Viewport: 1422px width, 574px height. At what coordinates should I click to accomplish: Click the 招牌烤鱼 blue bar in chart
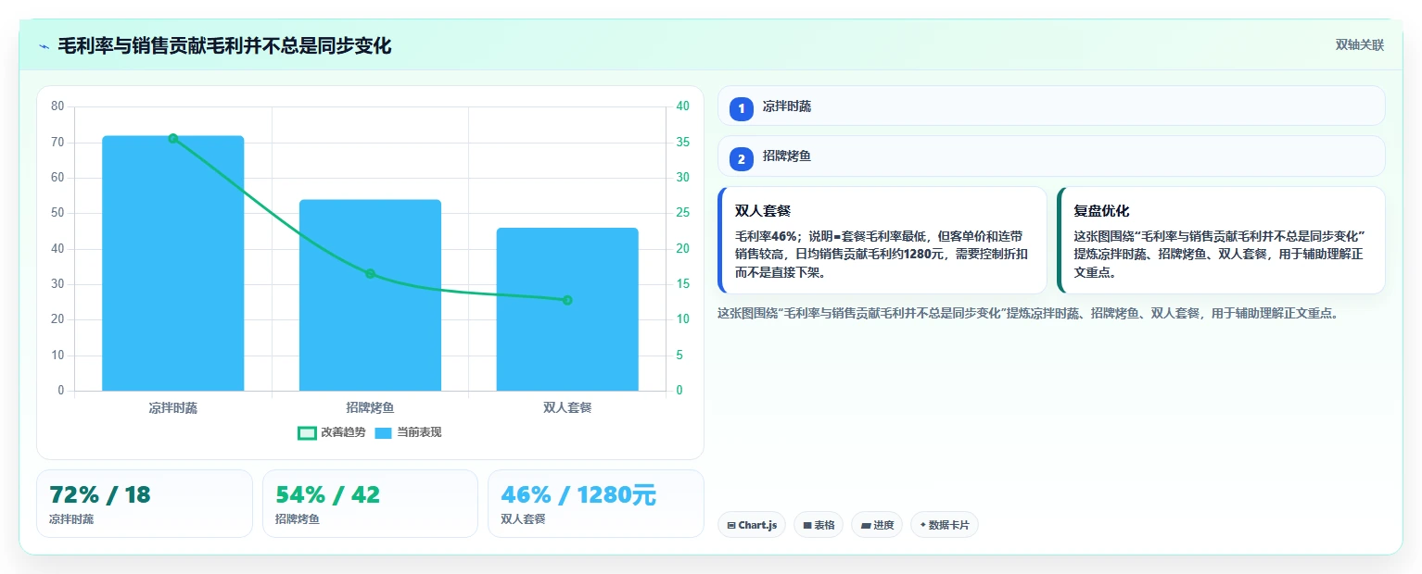coord(370,294)
